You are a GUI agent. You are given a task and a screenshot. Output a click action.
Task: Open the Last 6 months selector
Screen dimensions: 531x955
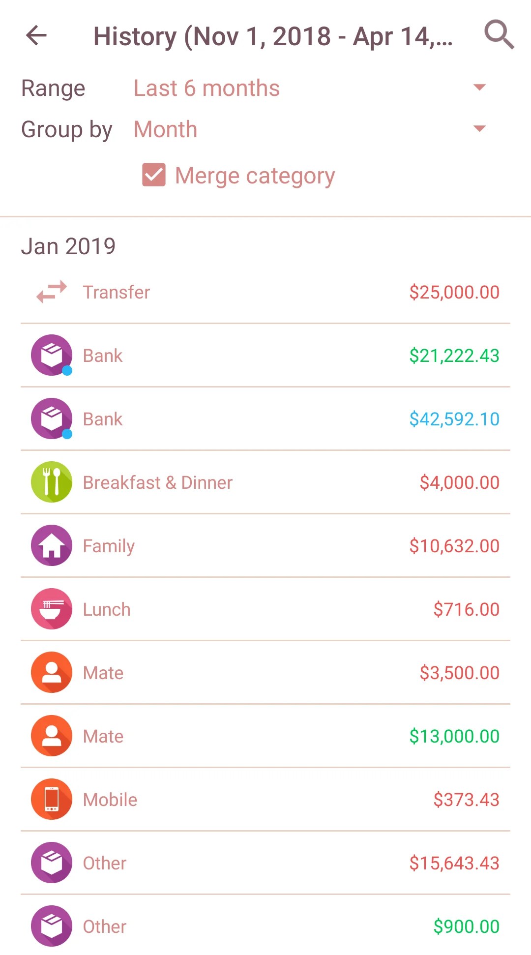[x=310, y=89]
